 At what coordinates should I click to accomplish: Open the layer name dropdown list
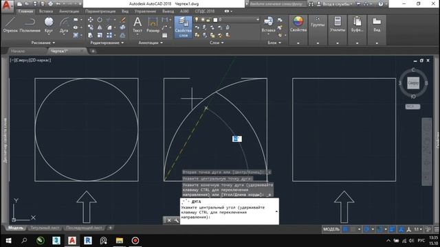click(x=258, y=20)
